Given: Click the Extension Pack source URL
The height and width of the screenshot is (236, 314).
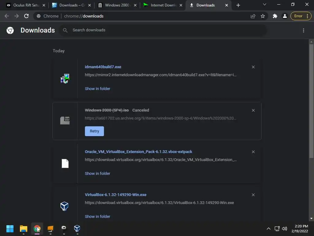Looking at the screenshot, I should [161, 160].
